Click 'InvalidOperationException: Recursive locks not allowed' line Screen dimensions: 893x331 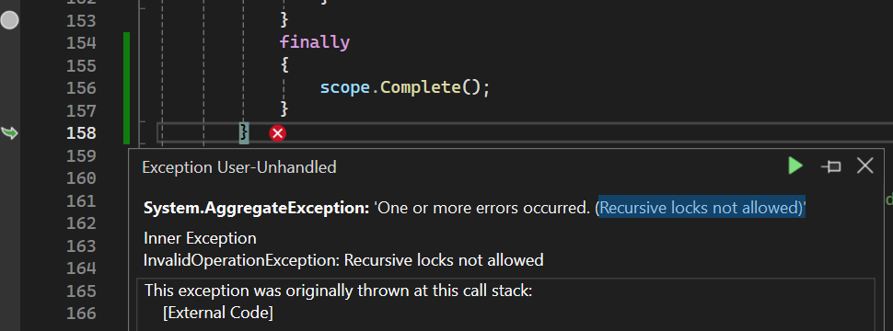tap(343, 260)
